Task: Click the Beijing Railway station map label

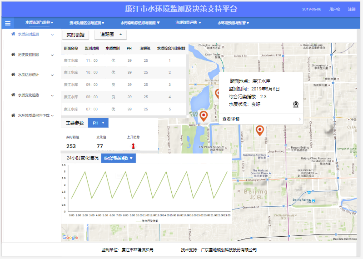Action: (x=302, y=200)
